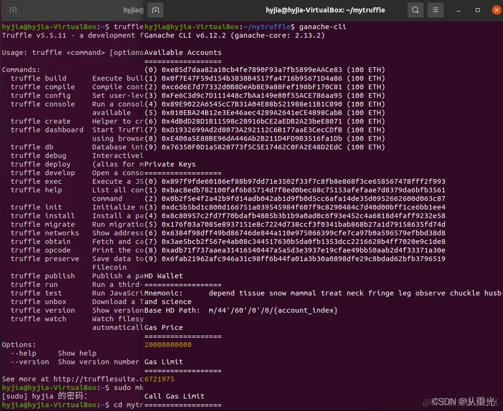Select account (3) address 0xFe6C3d9c7D11

[x=252, y=95]
